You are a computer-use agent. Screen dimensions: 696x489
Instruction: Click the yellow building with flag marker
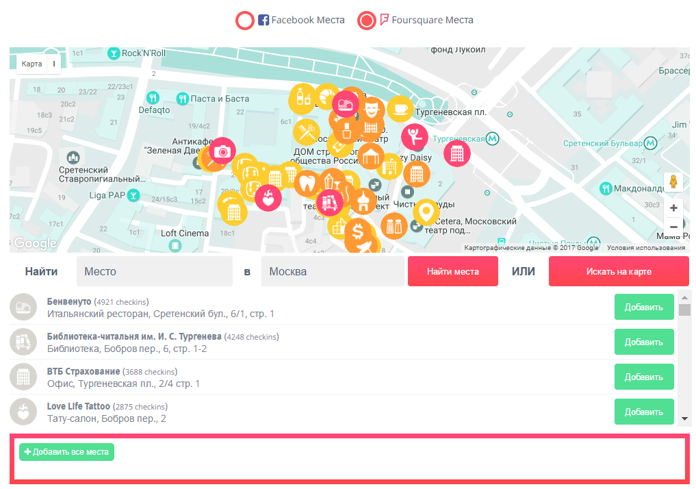pyautogui.click(x=390, y=166)
